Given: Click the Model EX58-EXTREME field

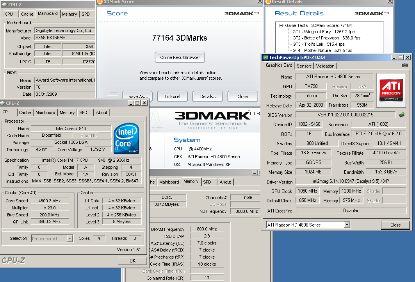Looking at the screenshot, I should [64, 37].
